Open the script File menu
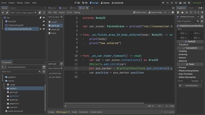205x115 pixels. click(x=50, y=12)
